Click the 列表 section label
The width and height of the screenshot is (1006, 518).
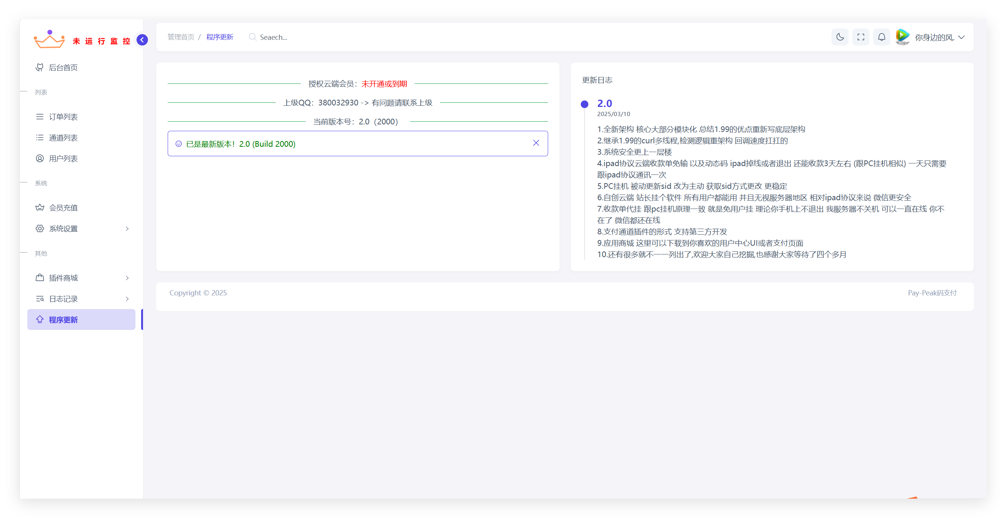tap(41, 92)
